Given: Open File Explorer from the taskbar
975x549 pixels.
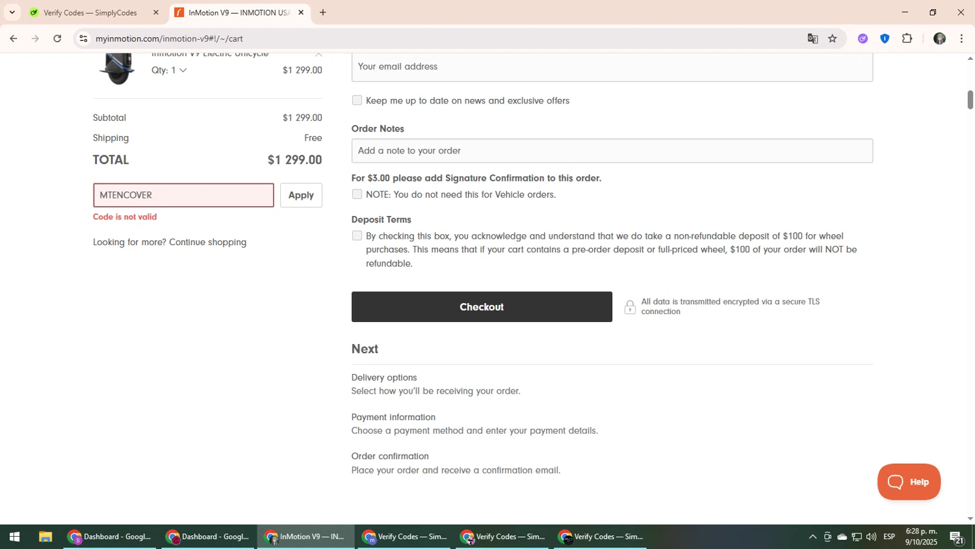Looking at the screenshot, I should pos(45,537).
